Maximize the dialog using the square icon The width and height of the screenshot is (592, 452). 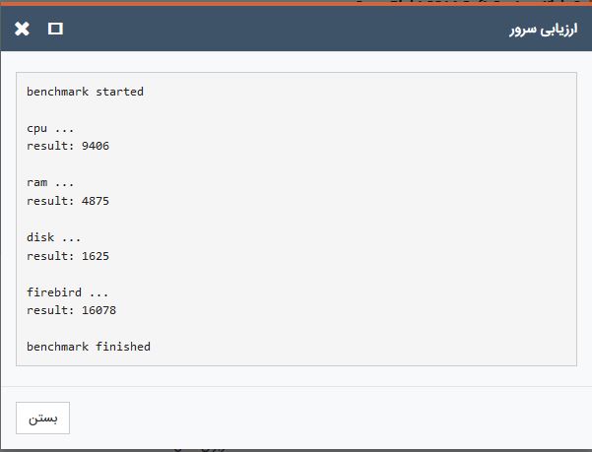click(55, 29)
